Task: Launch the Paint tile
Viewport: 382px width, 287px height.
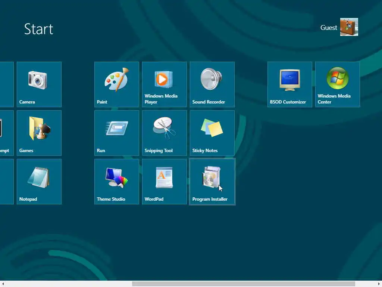Action: 117,84
